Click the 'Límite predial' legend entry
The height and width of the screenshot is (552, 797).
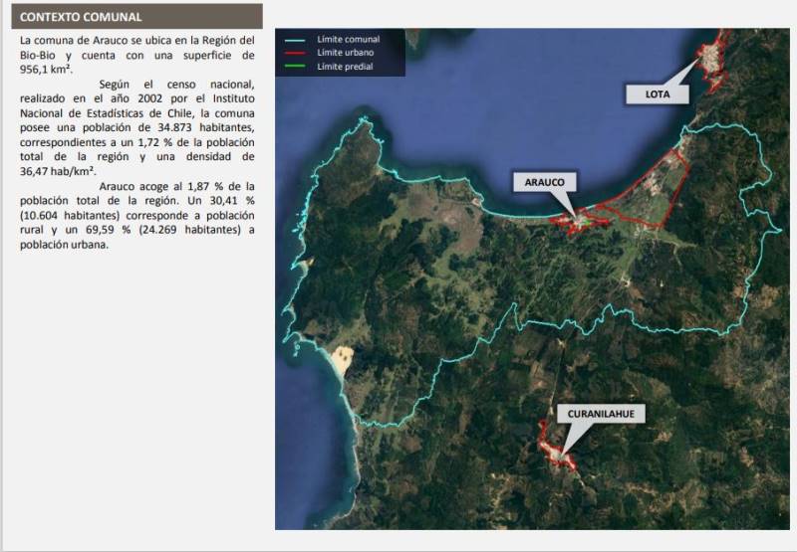point(345,67)
